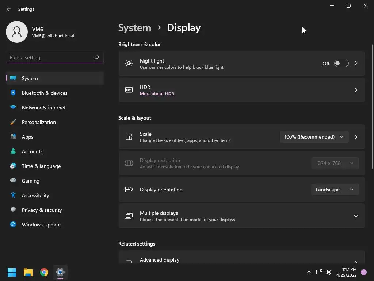The height and width of the screenshot is (281, 374).
Task: Click the search magnifier icon
Action: (96, 57)
